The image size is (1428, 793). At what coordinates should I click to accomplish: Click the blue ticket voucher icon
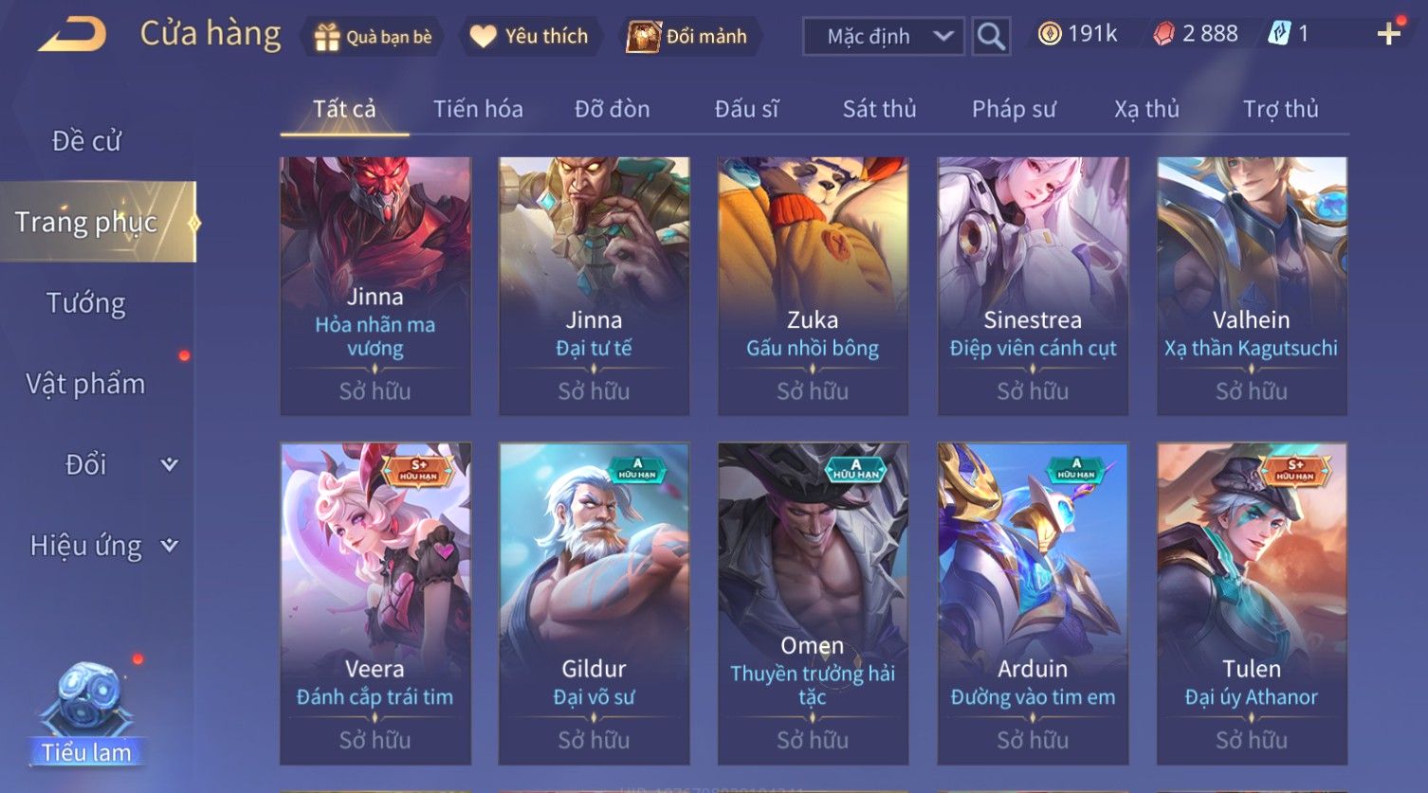pyautogui.click(x=1279, y=34)
